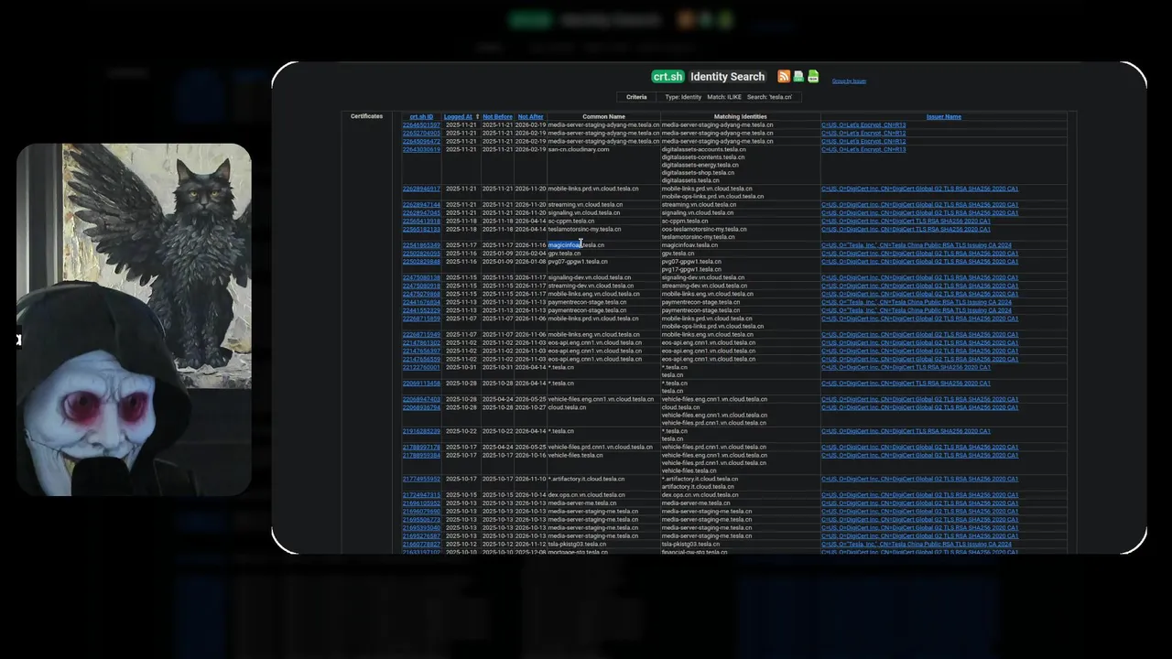Image resolution: width=1172 pixels, height=659 pixels.
Task: Download results via the CSV icon
Action: click(798, 76)
